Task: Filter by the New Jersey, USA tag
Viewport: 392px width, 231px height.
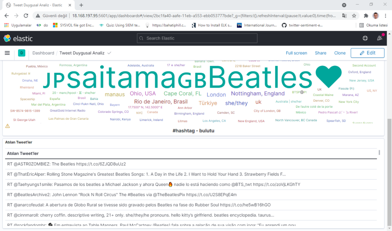Action: 361,80
